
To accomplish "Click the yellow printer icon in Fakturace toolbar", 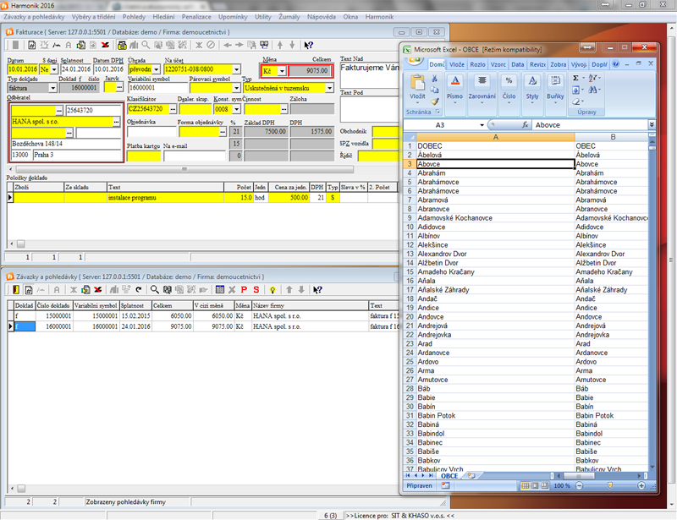I will [122, 45].
